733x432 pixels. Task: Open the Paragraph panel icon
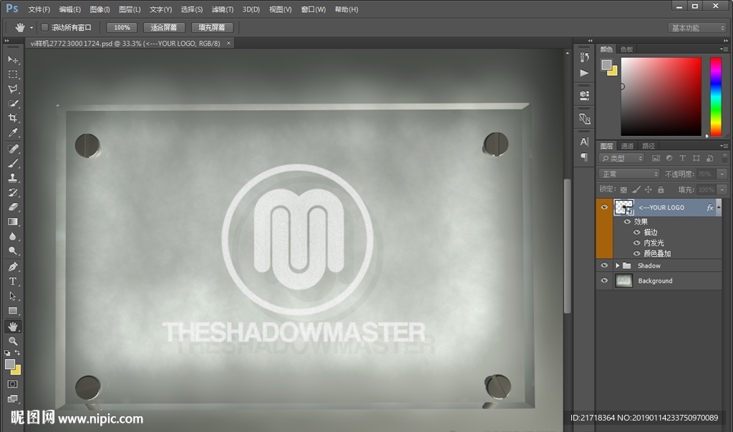[584, 157]
